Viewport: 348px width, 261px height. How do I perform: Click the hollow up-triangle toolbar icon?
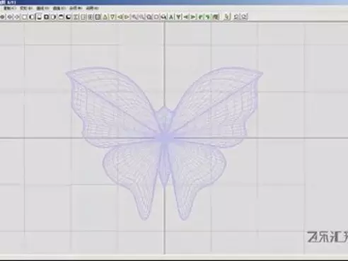click(105, 17)
